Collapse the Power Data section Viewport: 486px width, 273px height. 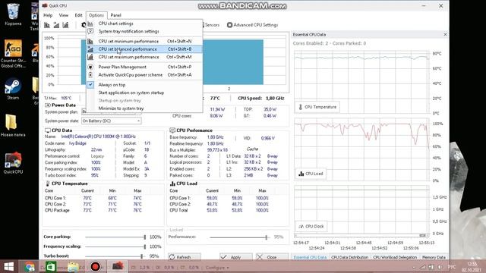pyautogui.click(x=48, y=105)
